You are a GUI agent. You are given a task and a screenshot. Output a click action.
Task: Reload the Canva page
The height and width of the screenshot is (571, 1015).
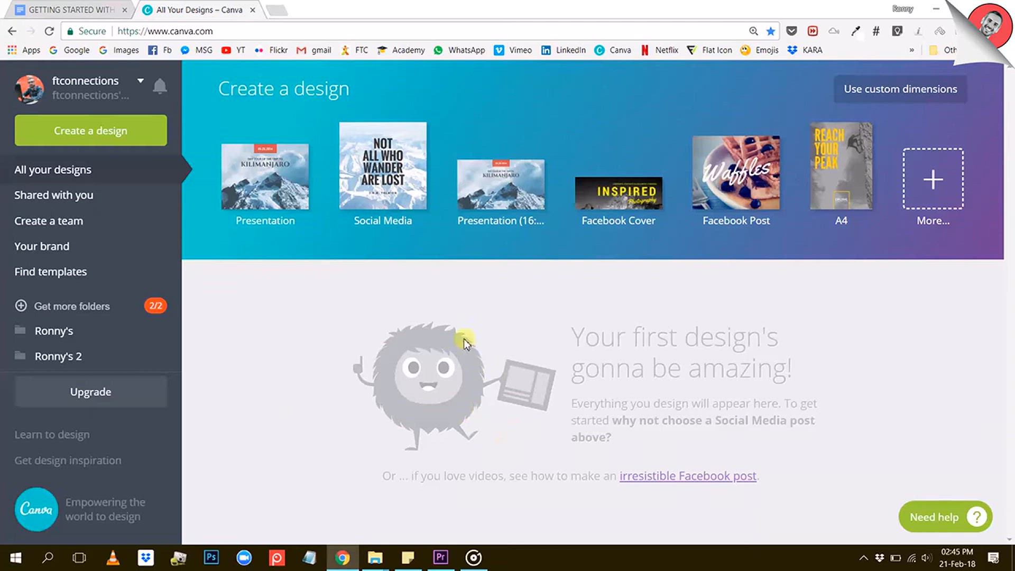point(49,31)
